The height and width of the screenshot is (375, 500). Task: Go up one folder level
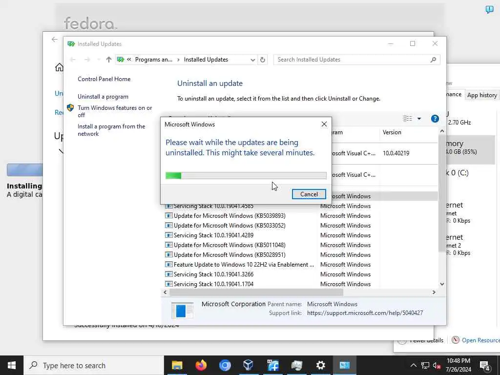[x=109, y=60]
